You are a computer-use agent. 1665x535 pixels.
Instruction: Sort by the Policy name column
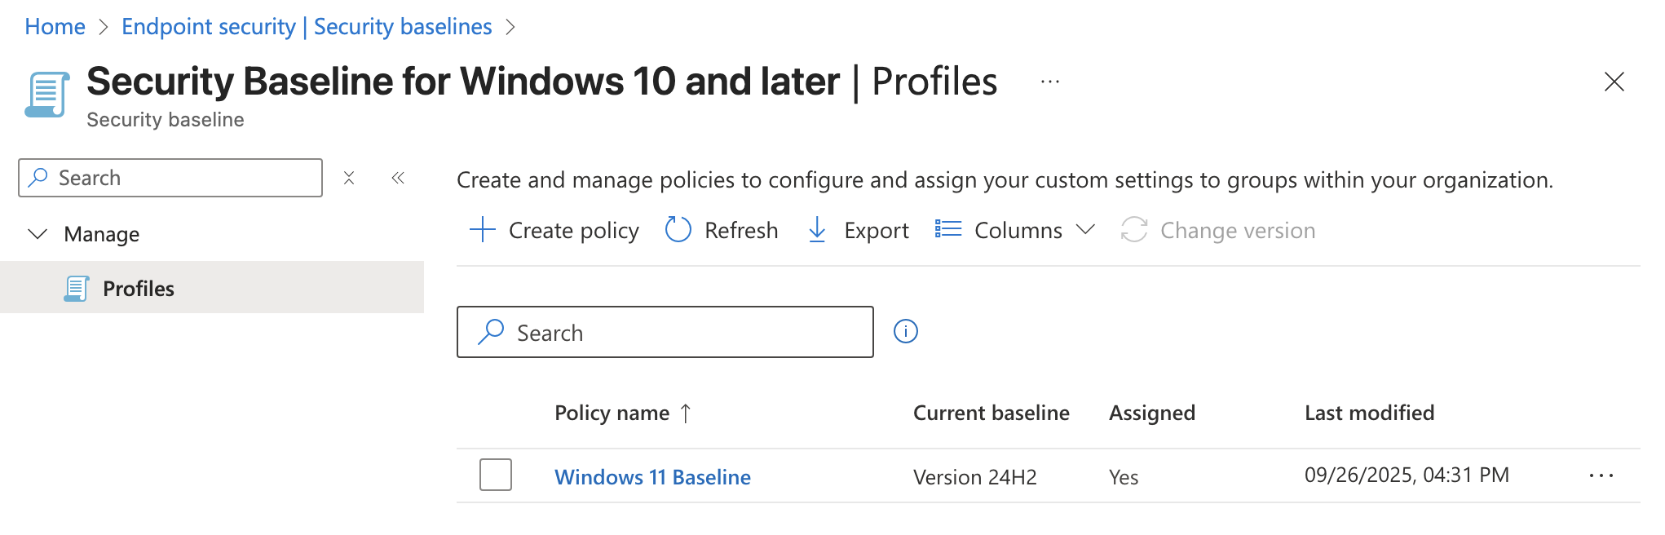pos(624,413)
